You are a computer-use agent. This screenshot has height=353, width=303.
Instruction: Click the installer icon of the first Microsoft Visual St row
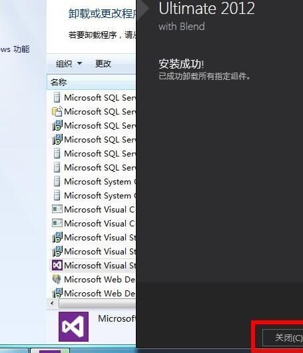point(57,237)
